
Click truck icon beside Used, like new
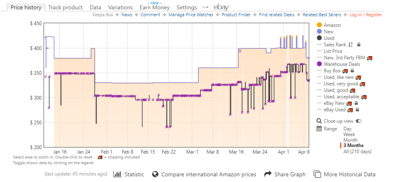(358, 78)
